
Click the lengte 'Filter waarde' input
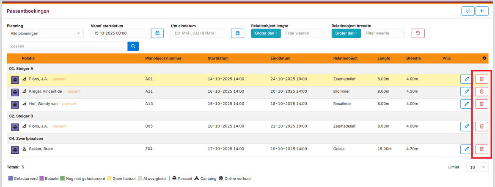(x=303, y=33)
